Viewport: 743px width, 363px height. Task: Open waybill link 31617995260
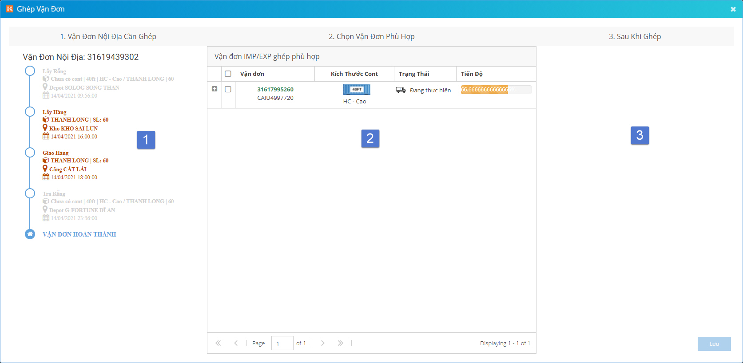(275, 89)
